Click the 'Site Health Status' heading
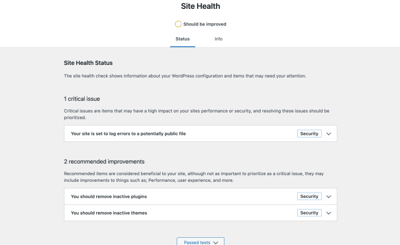Viewport: 400px width, 245px height. pyautogui.click(x=88, y=63)
